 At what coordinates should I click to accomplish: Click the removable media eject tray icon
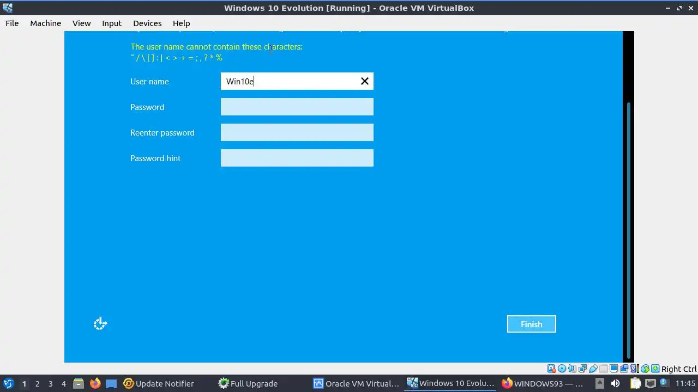coord(599,383)
